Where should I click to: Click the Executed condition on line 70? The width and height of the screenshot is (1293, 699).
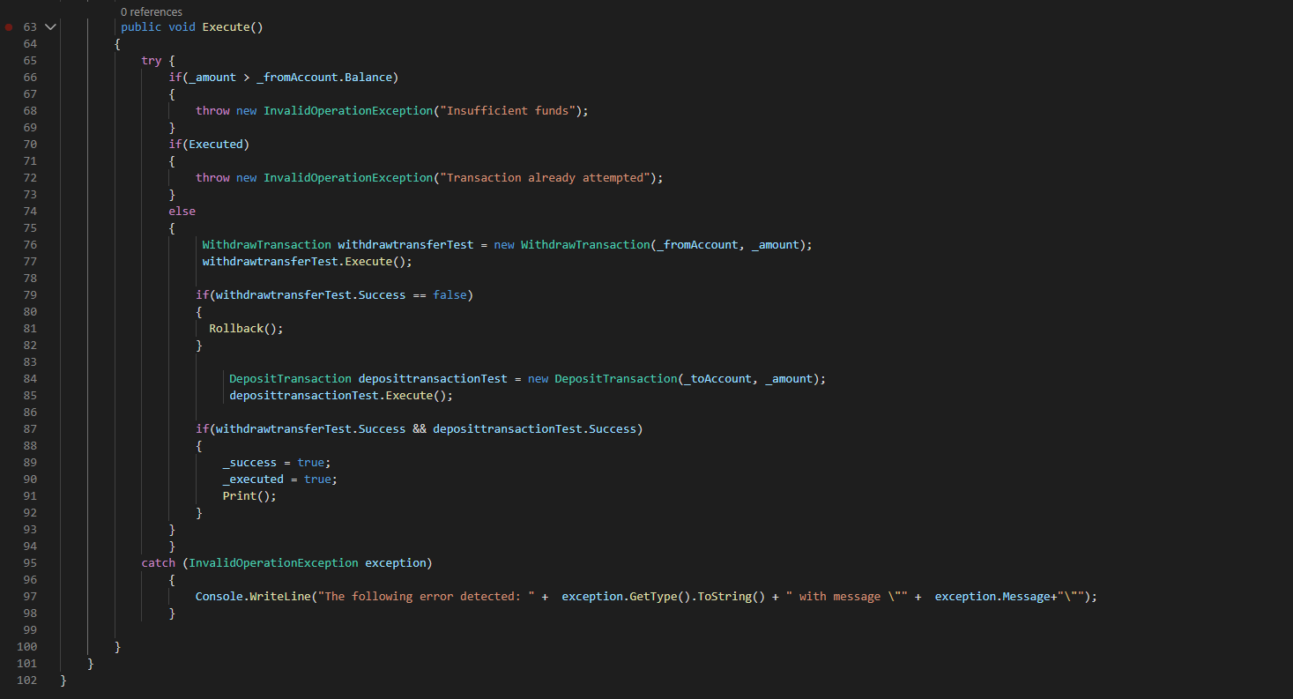pyautogui.click(x=214, y=144)
